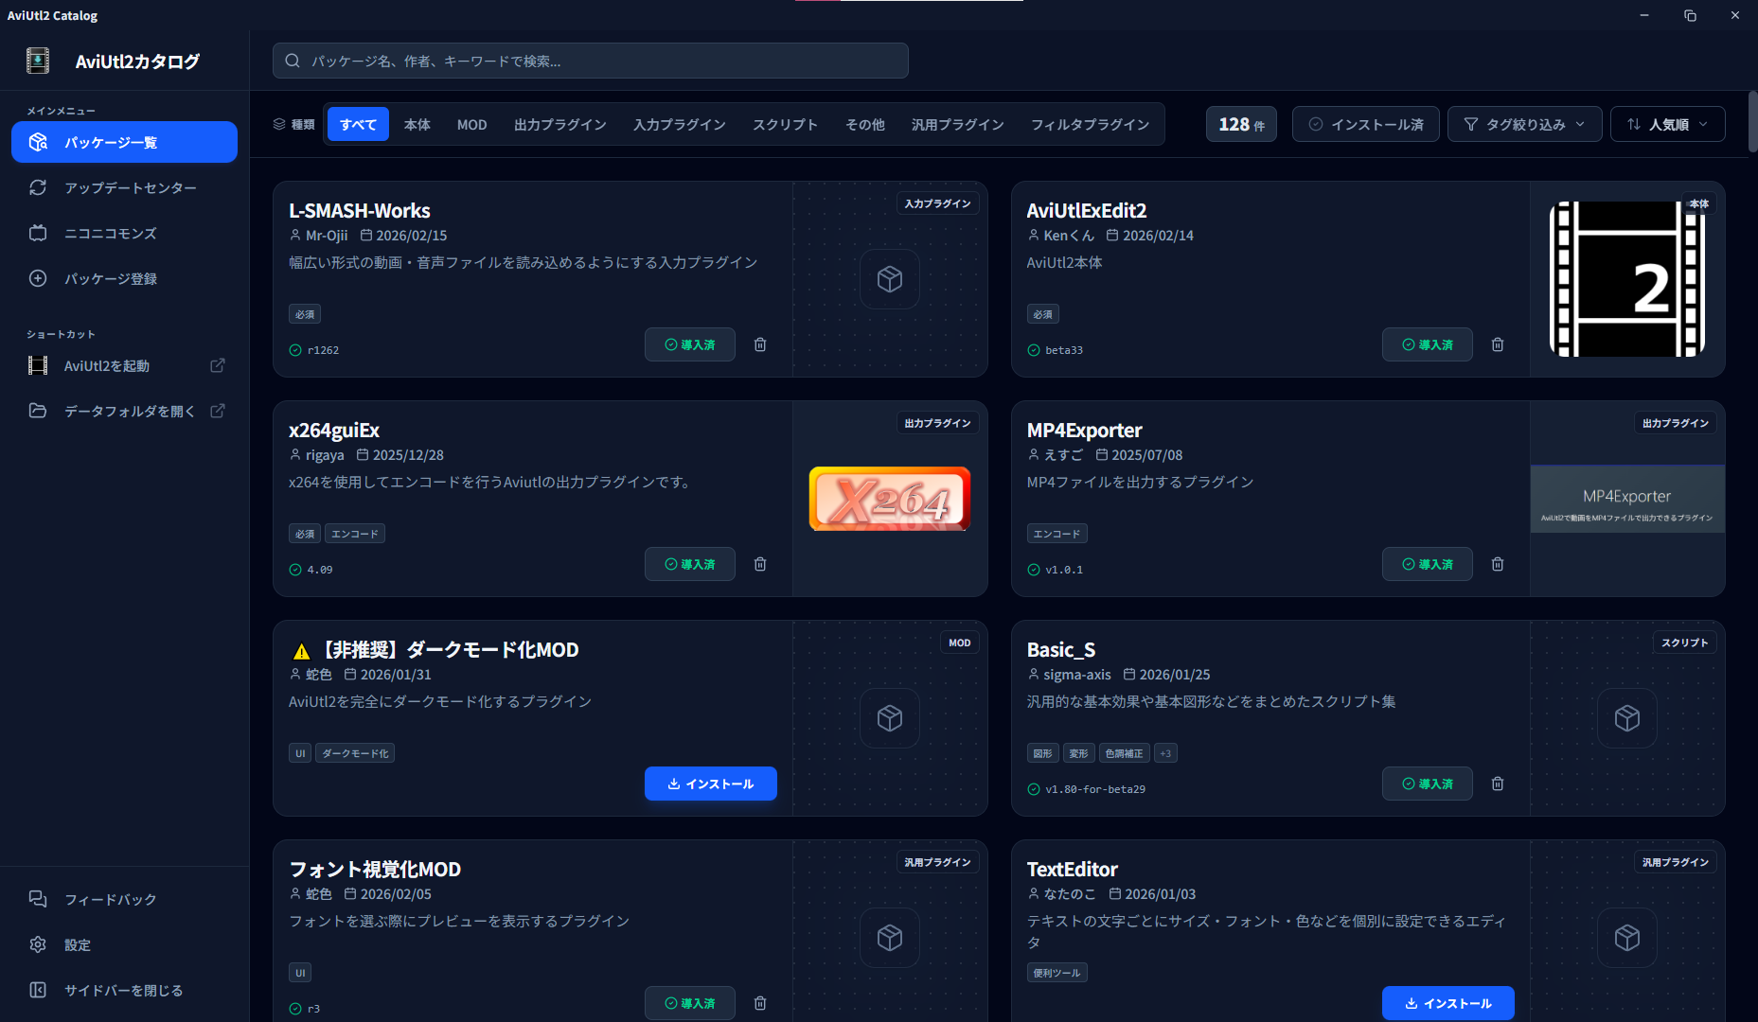Image resolution: width=1758 pixels, height=1022 pixels.
Task: Launch AviUtl2 via AviUtl2を起動 shortcut
Action: click(x=106, y=366)
